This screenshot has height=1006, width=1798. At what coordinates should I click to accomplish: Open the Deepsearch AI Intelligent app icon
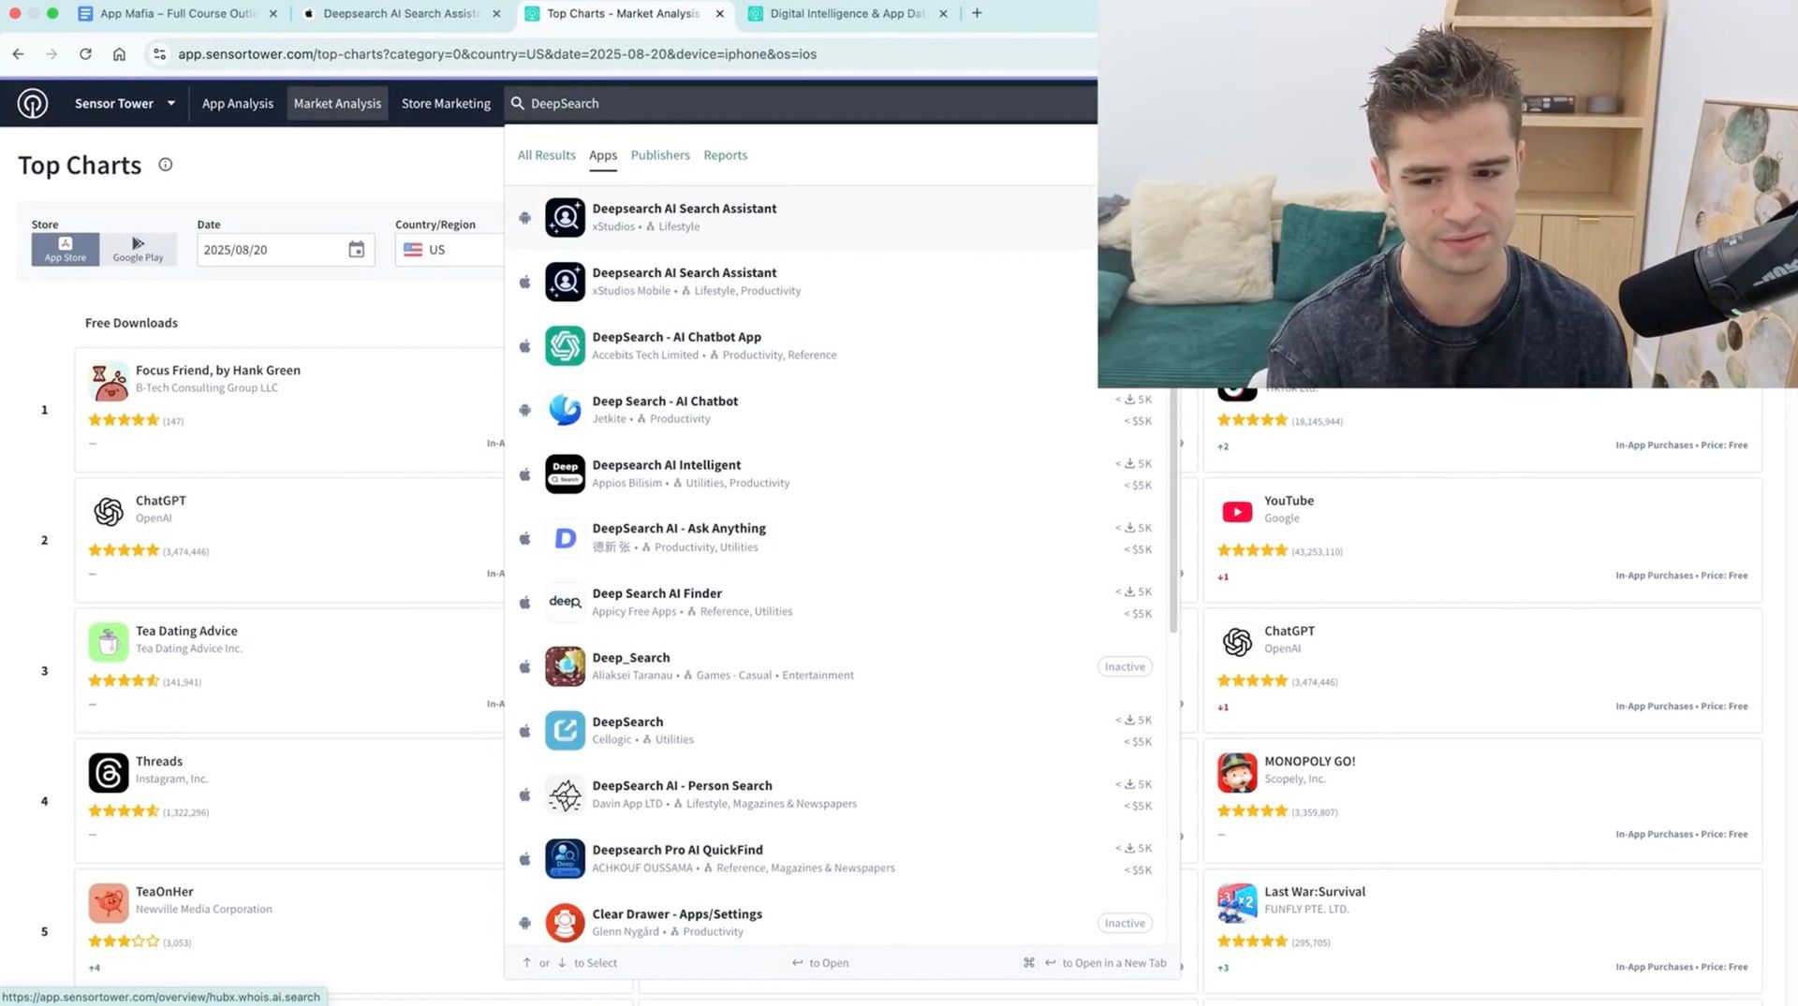(565, 474)
